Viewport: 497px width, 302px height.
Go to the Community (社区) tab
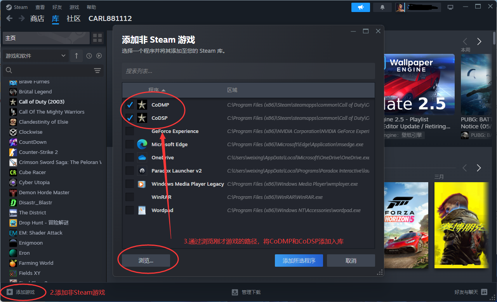point(74,19)
